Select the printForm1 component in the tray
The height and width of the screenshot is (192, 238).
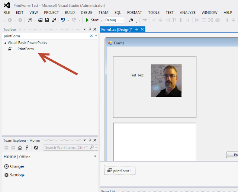pyautogui.click(x=120, y=171)
